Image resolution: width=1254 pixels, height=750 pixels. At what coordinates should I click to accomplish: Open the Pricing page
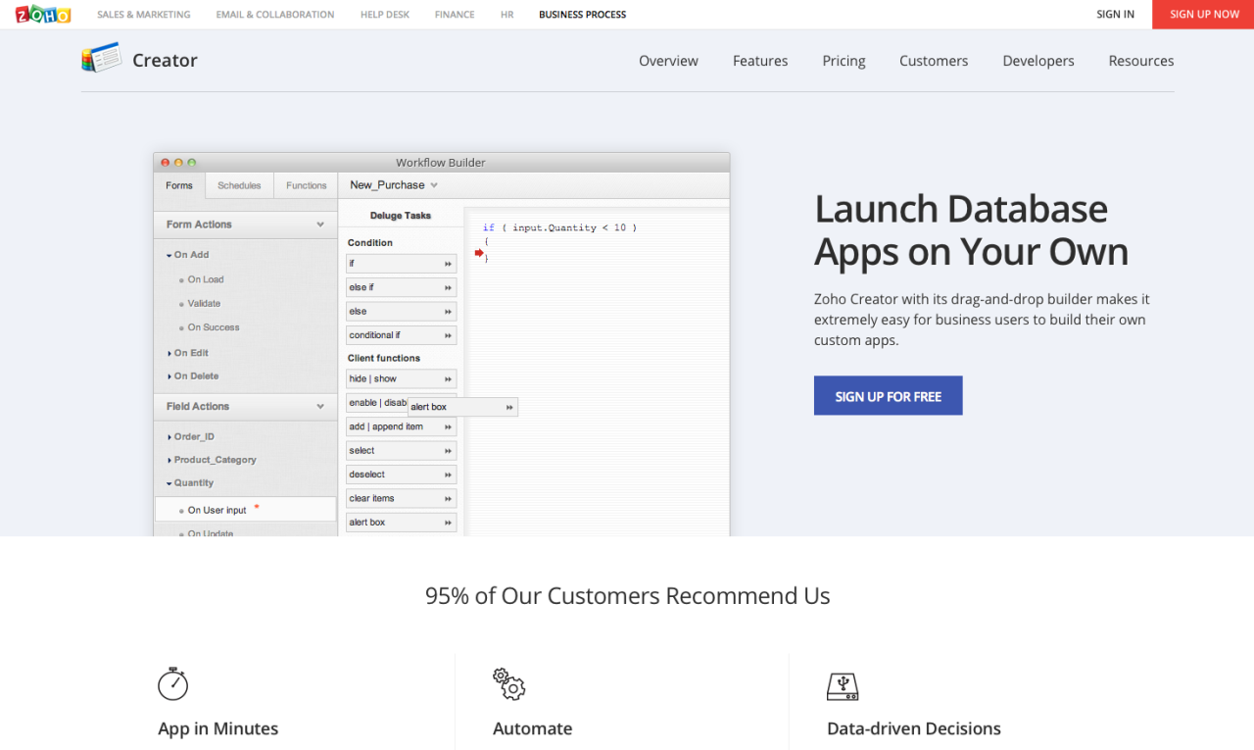(x=844, y=61)
